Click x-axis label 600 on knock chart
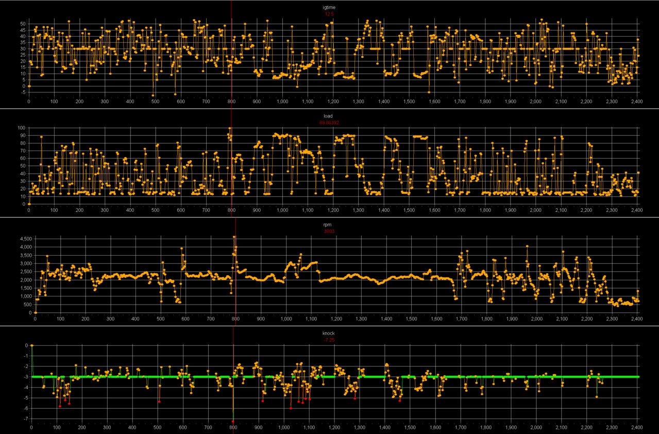This screenshot has width=659, height=434. click(183, 427)
